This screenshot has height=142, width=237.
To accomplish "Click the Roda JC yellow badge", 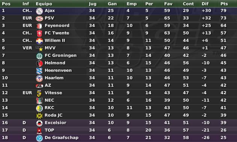I will pos(39,115).
